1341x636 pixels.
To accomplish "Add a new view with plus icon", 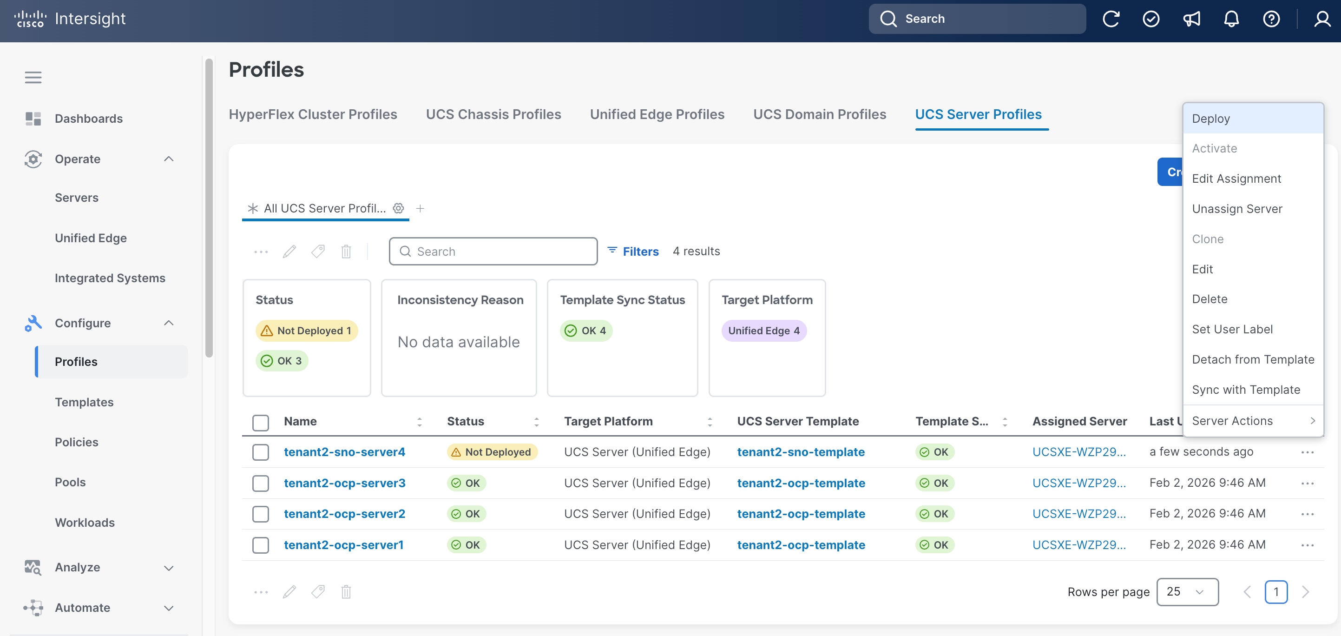I will 420,208.
